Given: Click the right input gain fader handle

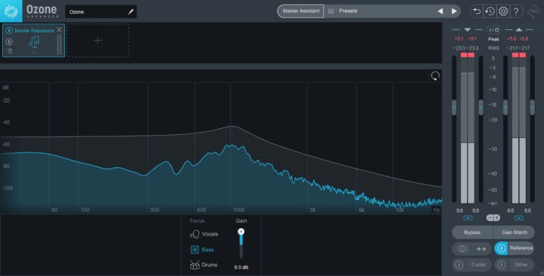Looking at the screenshot, I should (x=481, y=107).
